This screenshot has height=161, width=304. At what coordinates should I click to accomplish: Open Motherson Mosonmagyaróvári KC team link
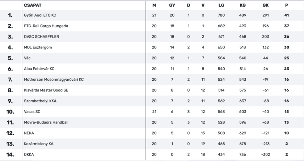click(x=54, y=80)
